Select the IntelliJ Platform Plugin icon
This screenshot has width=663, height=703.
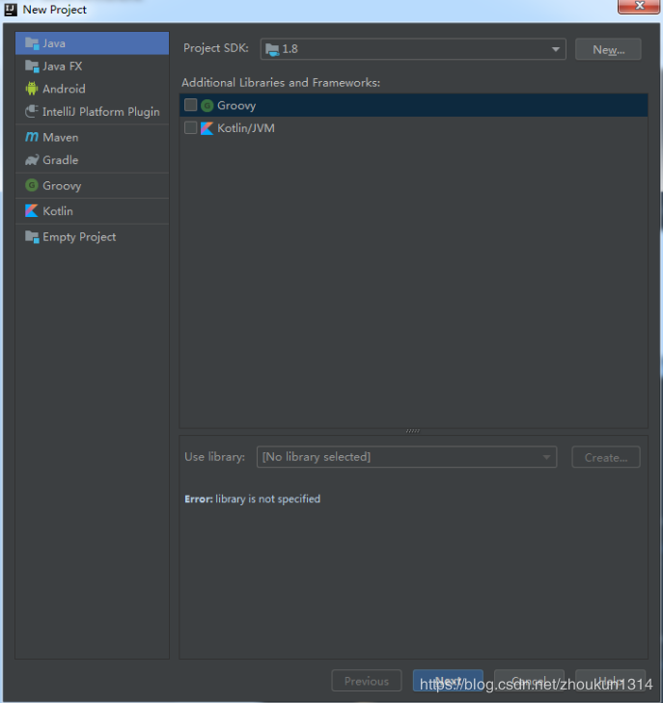(32, 112)
